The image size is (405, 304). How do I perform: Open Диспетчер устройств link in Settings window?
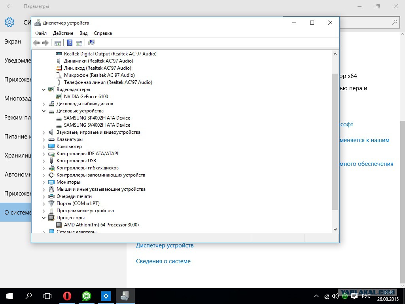point(165,245)
